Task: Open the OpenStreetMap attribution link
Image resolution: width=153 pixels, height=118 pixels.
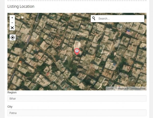Action: 137,89
